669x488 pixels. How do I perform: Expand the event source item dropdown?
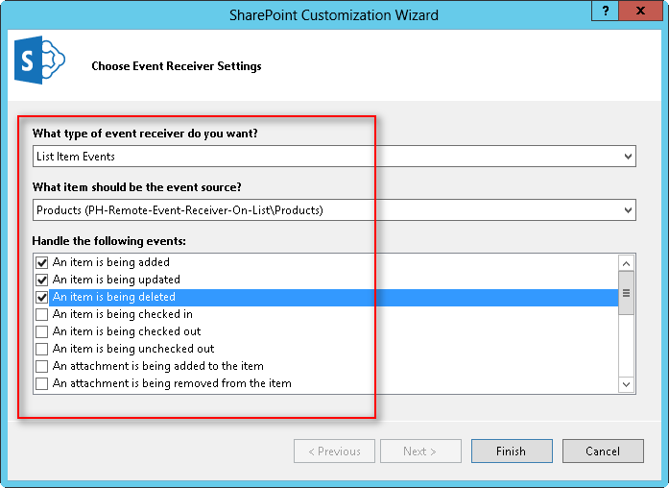(x=628, y=210)
